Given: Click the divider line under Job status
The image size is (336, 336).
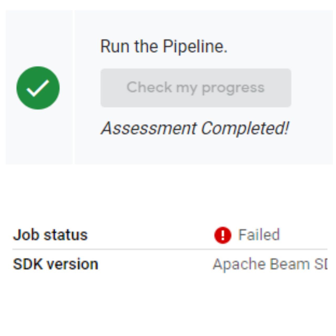Looking at the screenshot, I should (170, 249).
